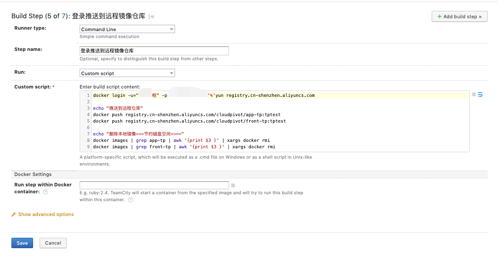498x261 pixels.
Task: Click the docker push app-tp:tptest line
Action: [x=187, y=115]
